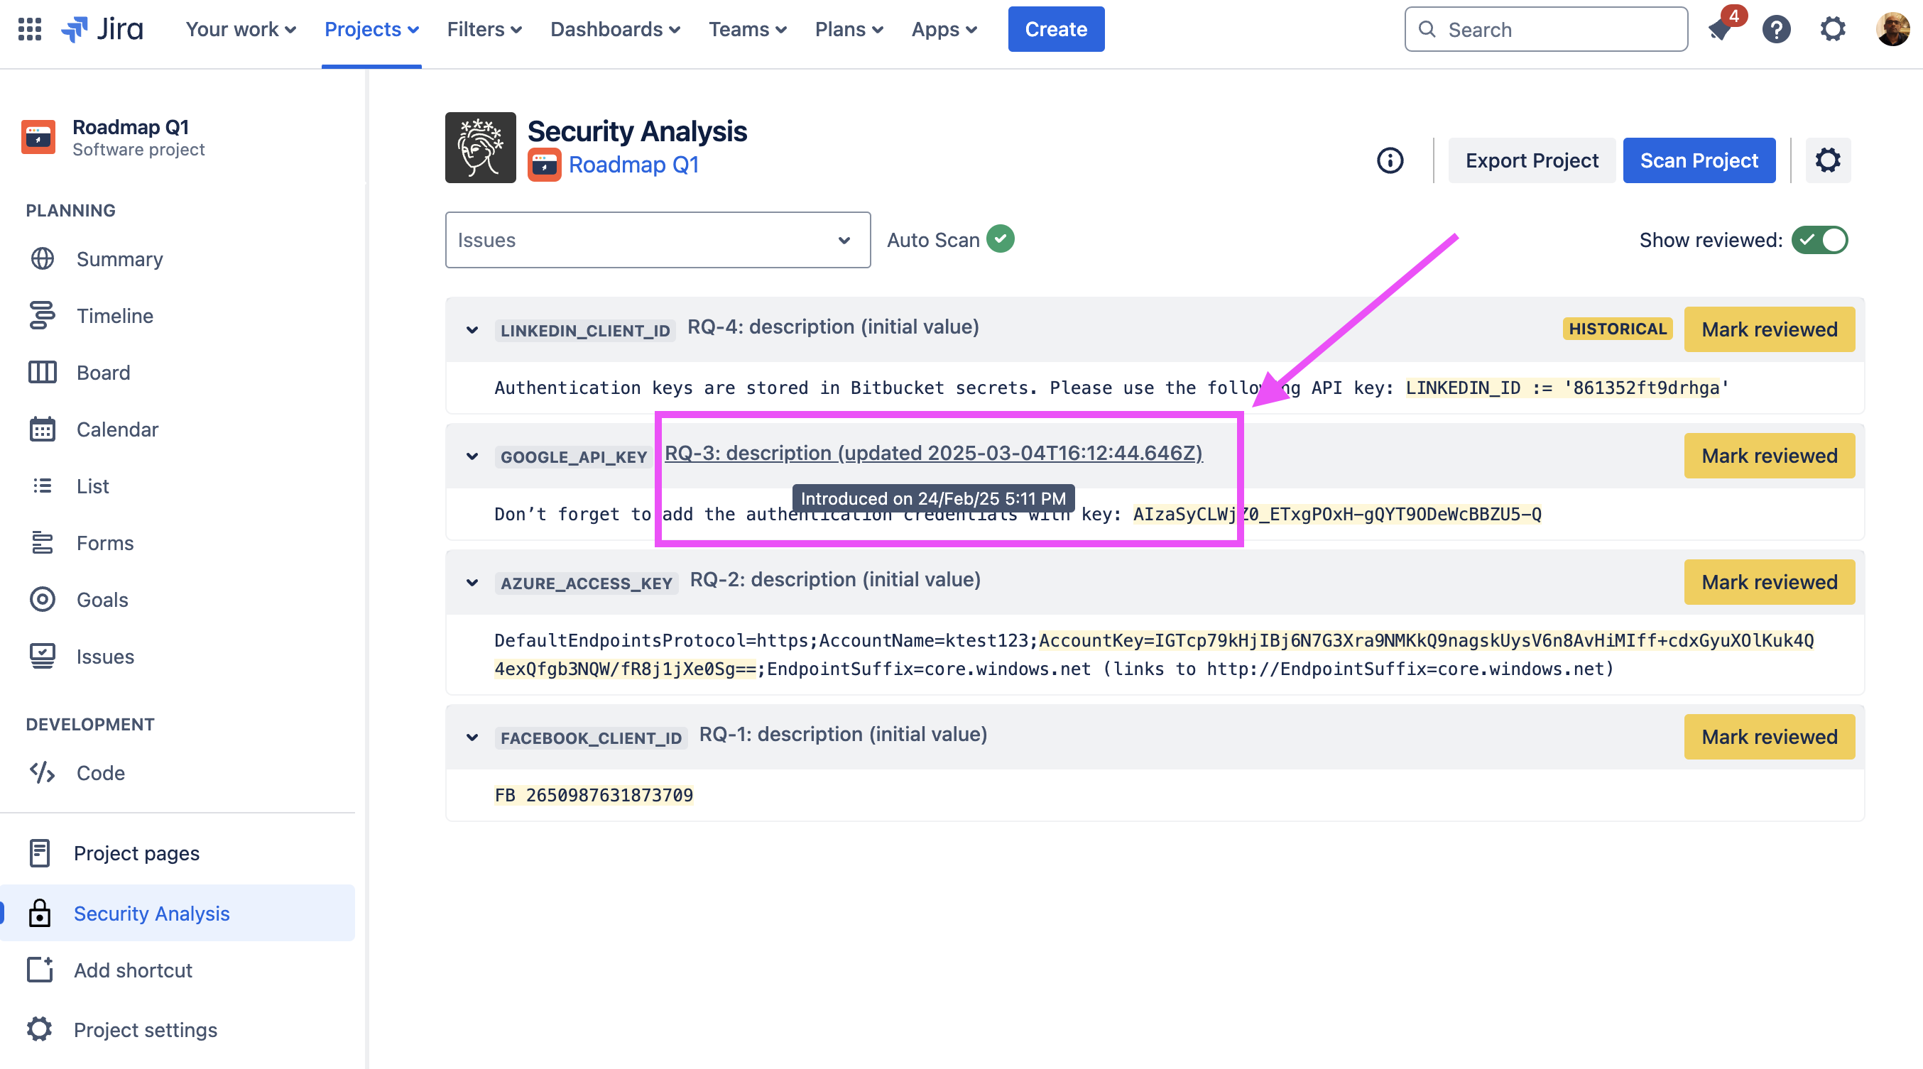Open Project settings in the sidebar
This screenshot has height=1069, width=1923.
pyautogui.click(x=145, y=1029)
